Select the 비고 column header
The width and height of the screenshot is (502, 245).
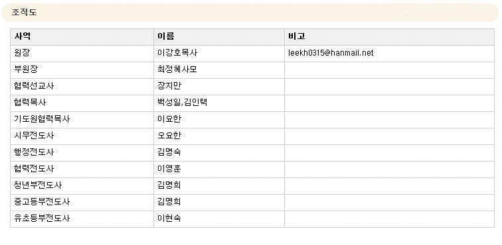pos(296,36)
